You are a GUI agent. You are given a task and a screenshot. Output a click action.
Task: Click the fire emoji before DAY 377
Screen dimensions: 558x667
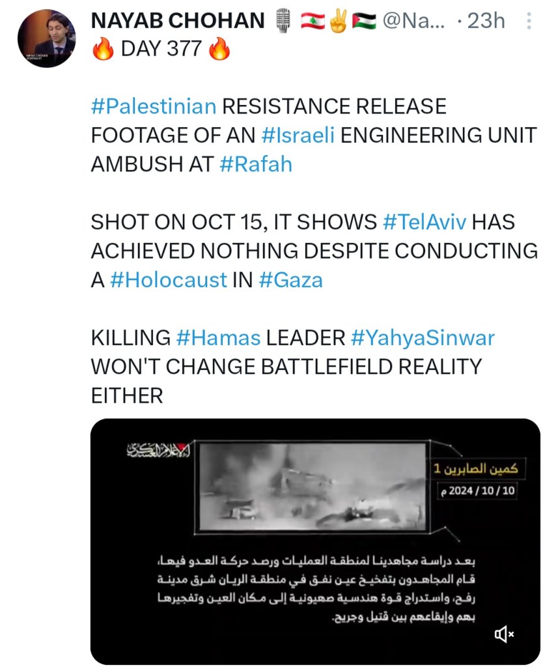[x=103, y=50]
